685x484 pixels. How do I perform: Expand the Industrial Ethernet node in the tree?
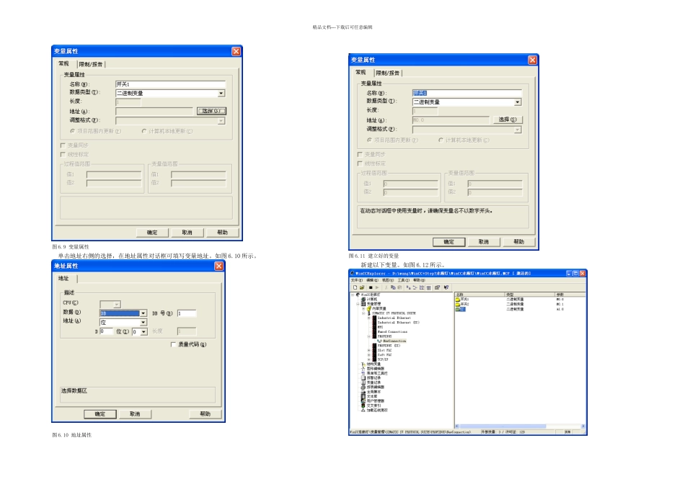pyautogui.click(x=368, y=318)
